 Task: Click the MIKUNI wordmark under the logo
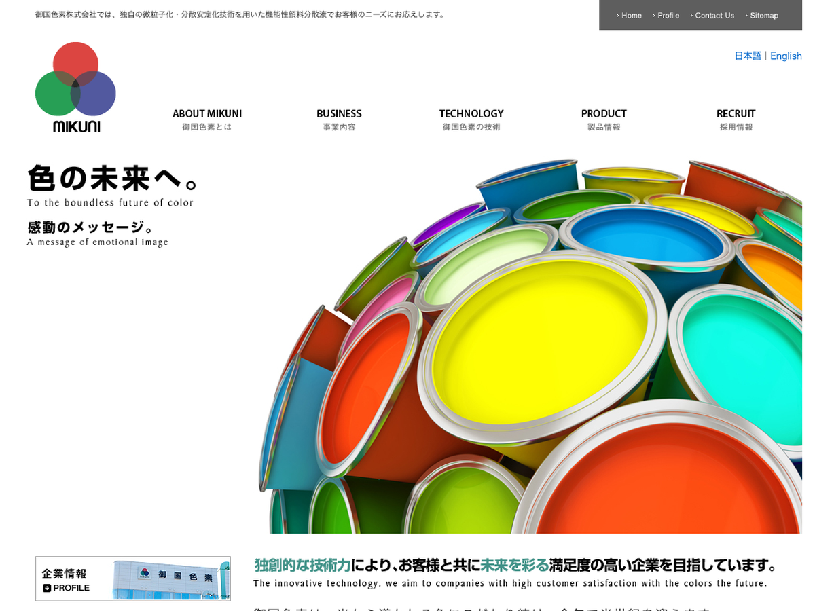76,126
